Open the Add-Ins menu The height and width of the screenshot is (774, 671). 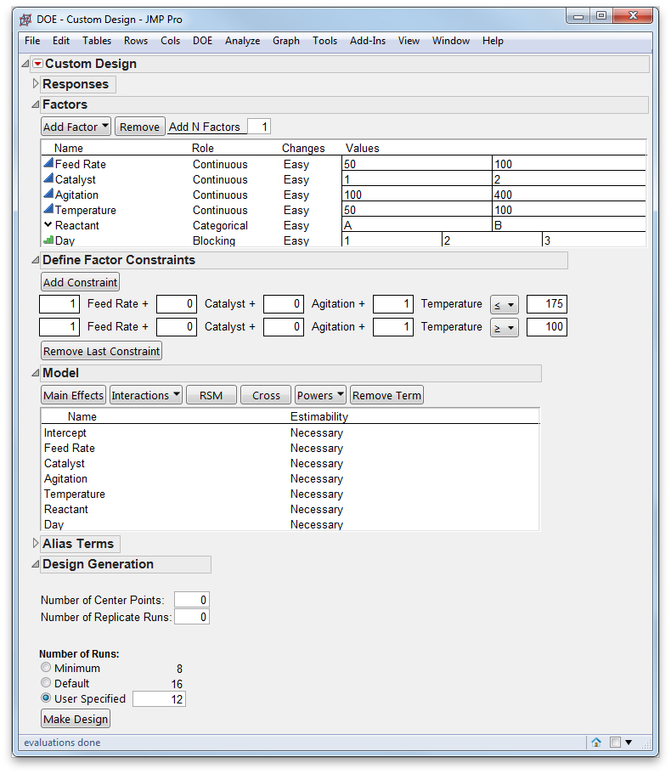point(368,41)
